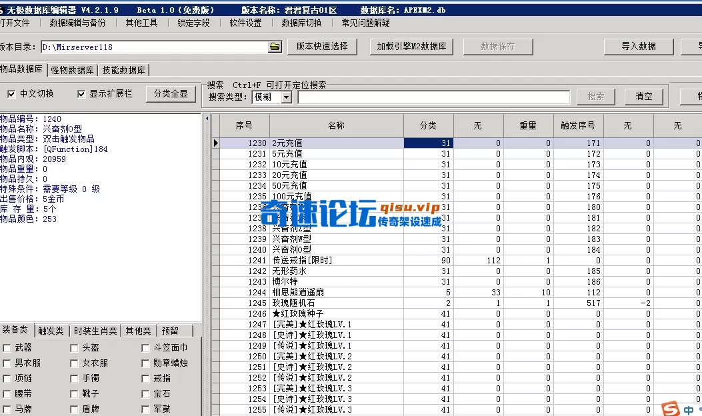Image resolution: width=702 pixels, height=416 pixels.
Task: Uncheck the 显示扩展栏 checkbox
Action: [81, 93]
